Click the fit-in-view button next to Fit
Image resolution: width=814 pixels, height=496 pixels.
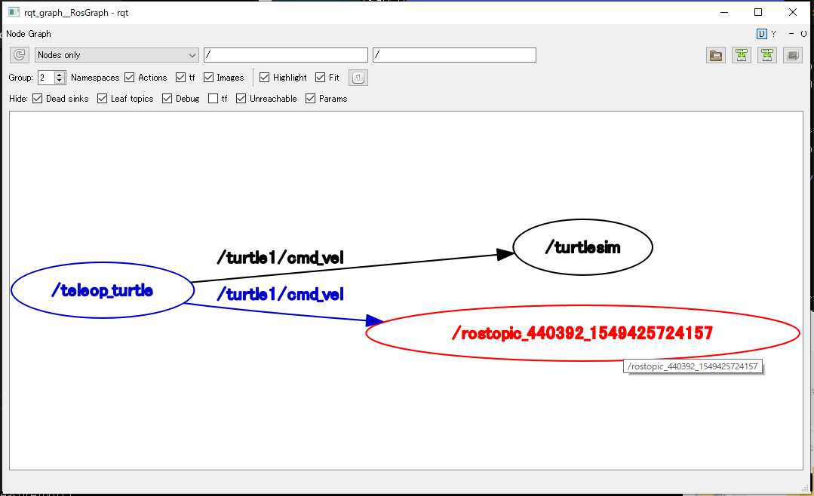pyautogui.click(x=358, y=78)
